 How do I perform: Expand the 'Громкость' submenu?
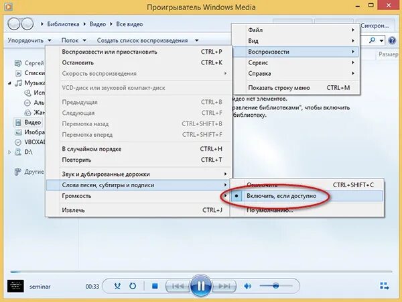coord(139,196)
